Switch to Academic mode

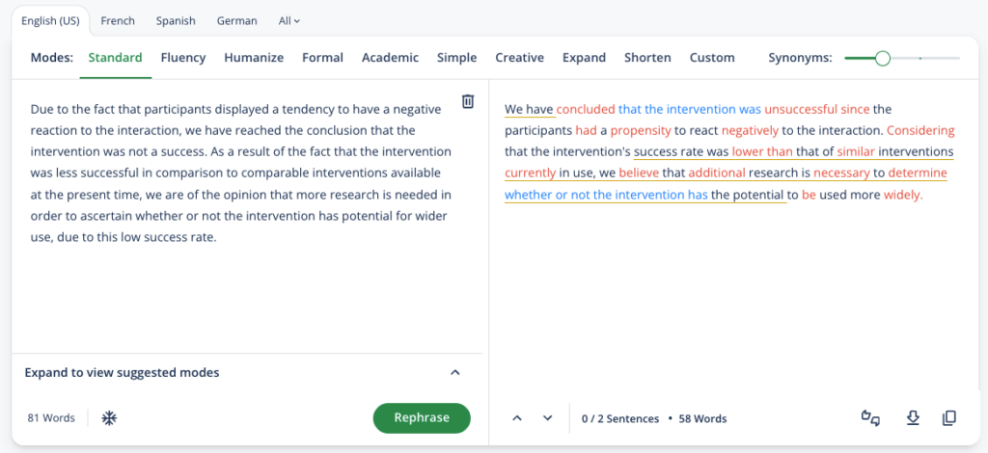(390, 58)
